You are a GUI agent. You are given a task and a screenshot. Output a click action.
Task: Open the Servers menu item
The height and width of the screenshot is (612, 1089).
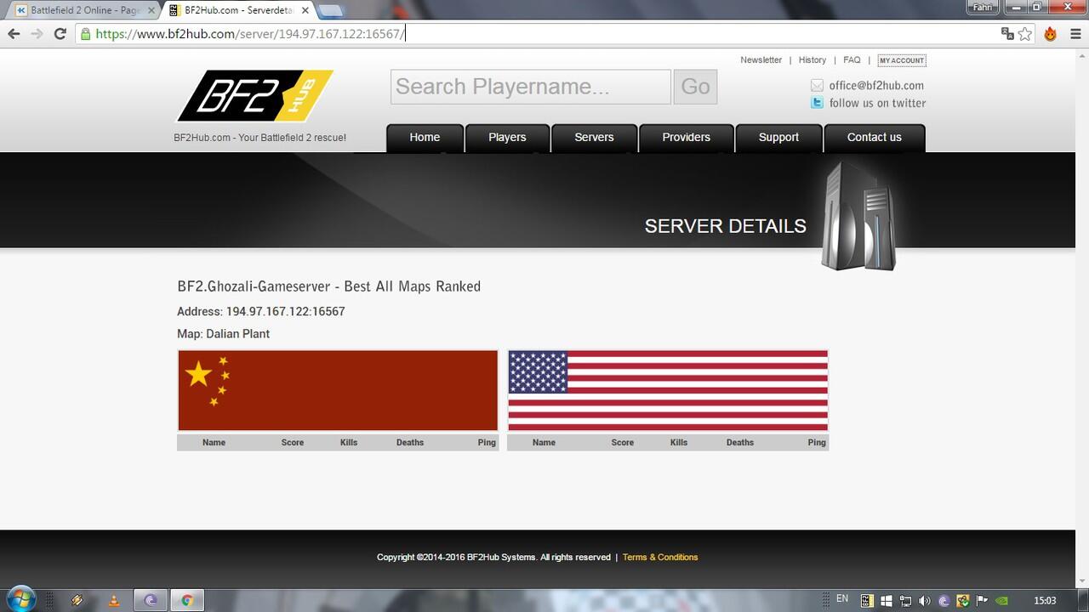click(x=594, y=138)
